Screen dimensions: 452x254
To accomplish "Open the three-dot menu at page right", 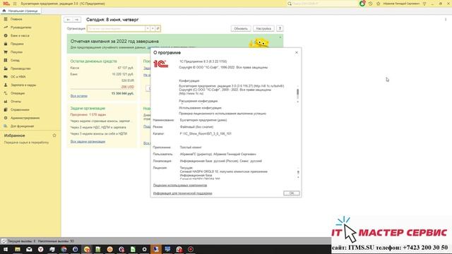I will coord(446,20).
